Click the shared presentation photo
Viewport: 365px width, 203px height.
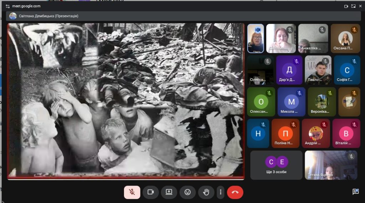pos(126,100)
